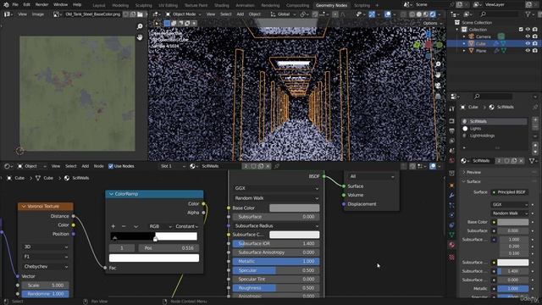Open the Node menu in node editor

[x=98, y=166]
